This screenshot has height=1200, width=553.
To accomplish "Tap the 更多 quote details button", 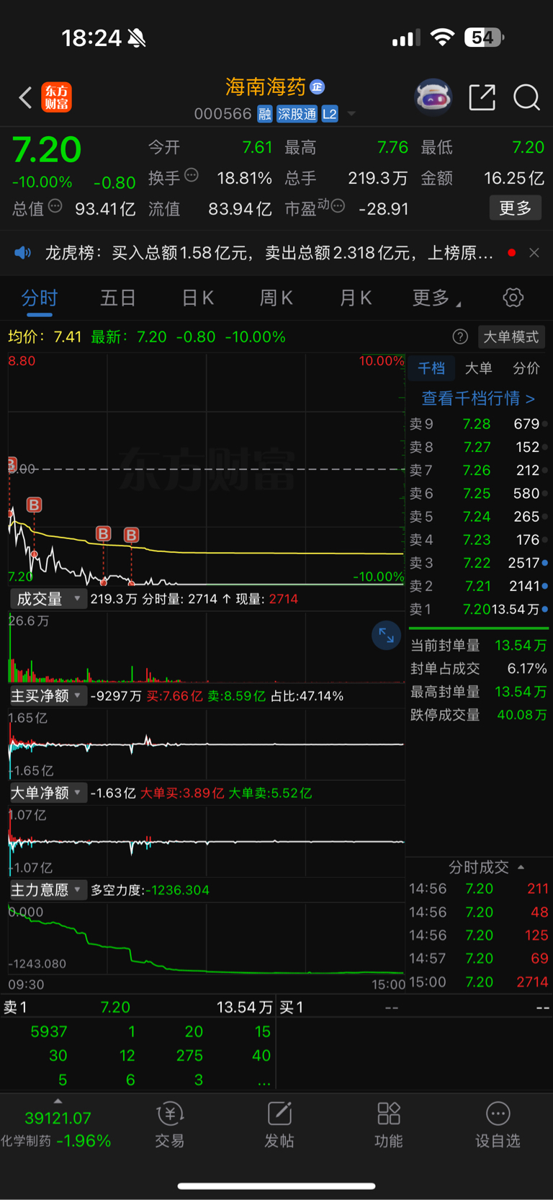I will tap(516, 208).
